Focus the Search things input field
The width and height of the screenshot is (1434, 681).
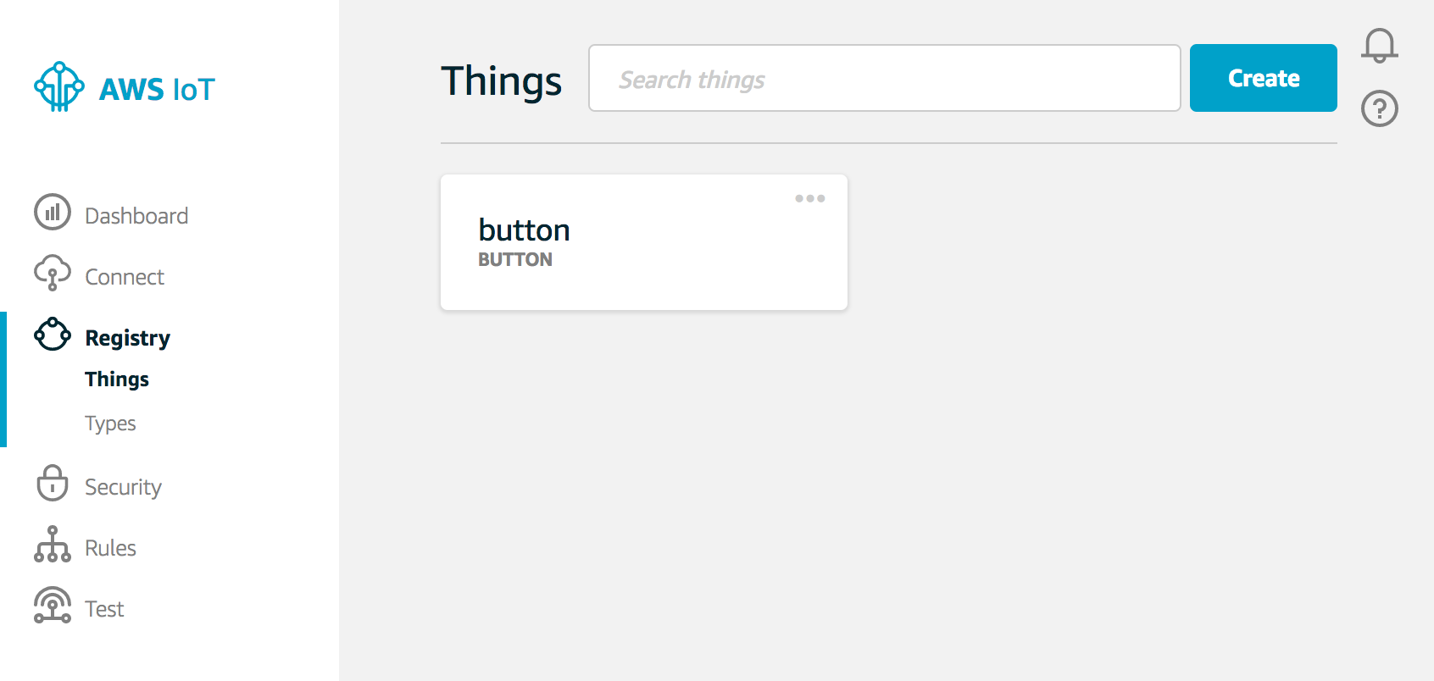point(885,78)
